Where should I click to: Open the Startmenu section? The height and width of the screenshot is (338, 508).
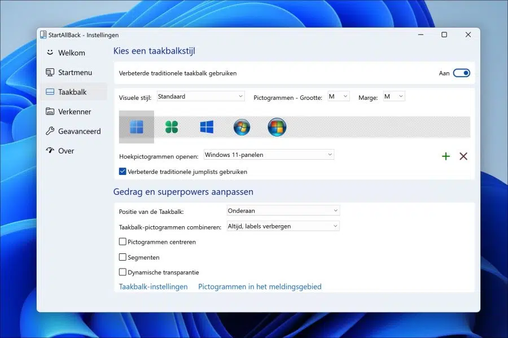tap(73, 73)
